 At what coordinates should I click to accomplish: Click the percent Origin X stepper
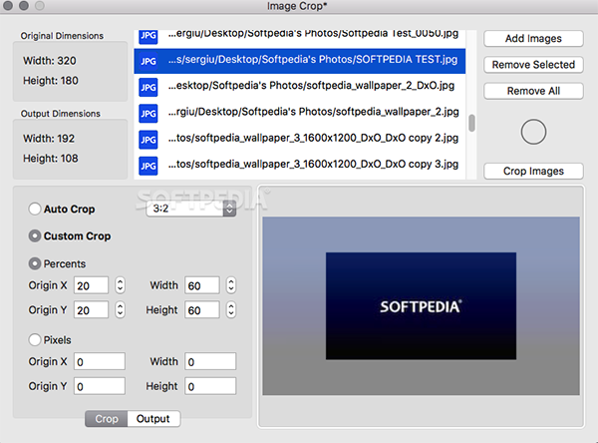click(120, 285)
